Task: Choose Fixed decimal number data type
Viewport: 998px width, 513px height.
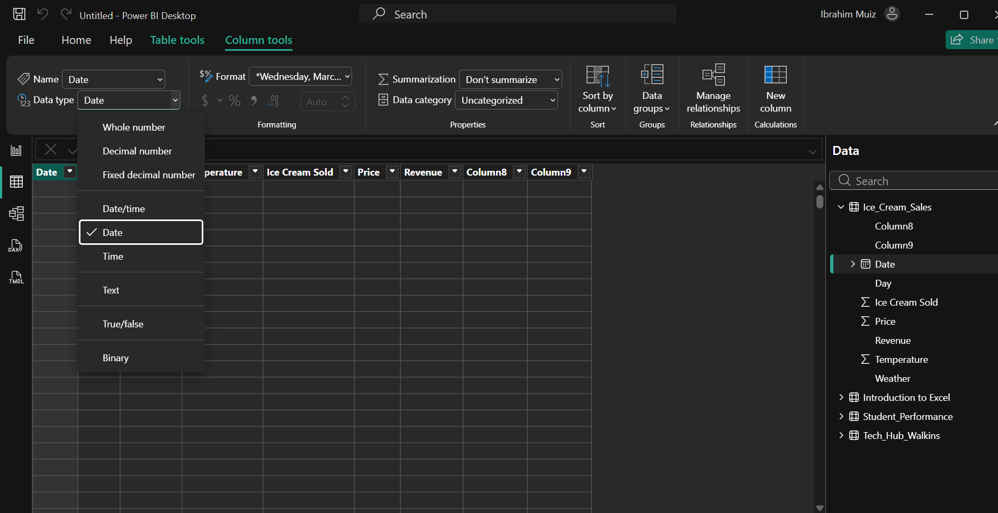Action: pyautogui.click(x=141, y=175)
